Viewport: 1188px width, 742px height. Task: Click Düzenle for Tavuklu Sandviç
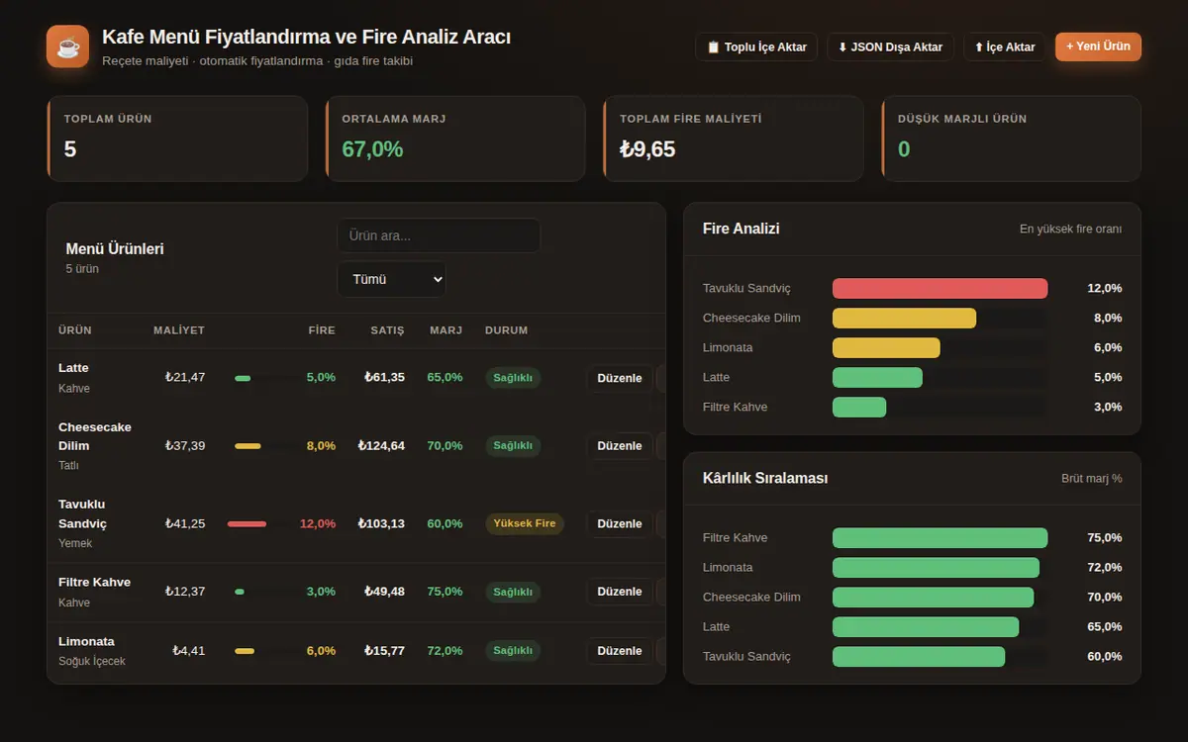click(620, 523)
